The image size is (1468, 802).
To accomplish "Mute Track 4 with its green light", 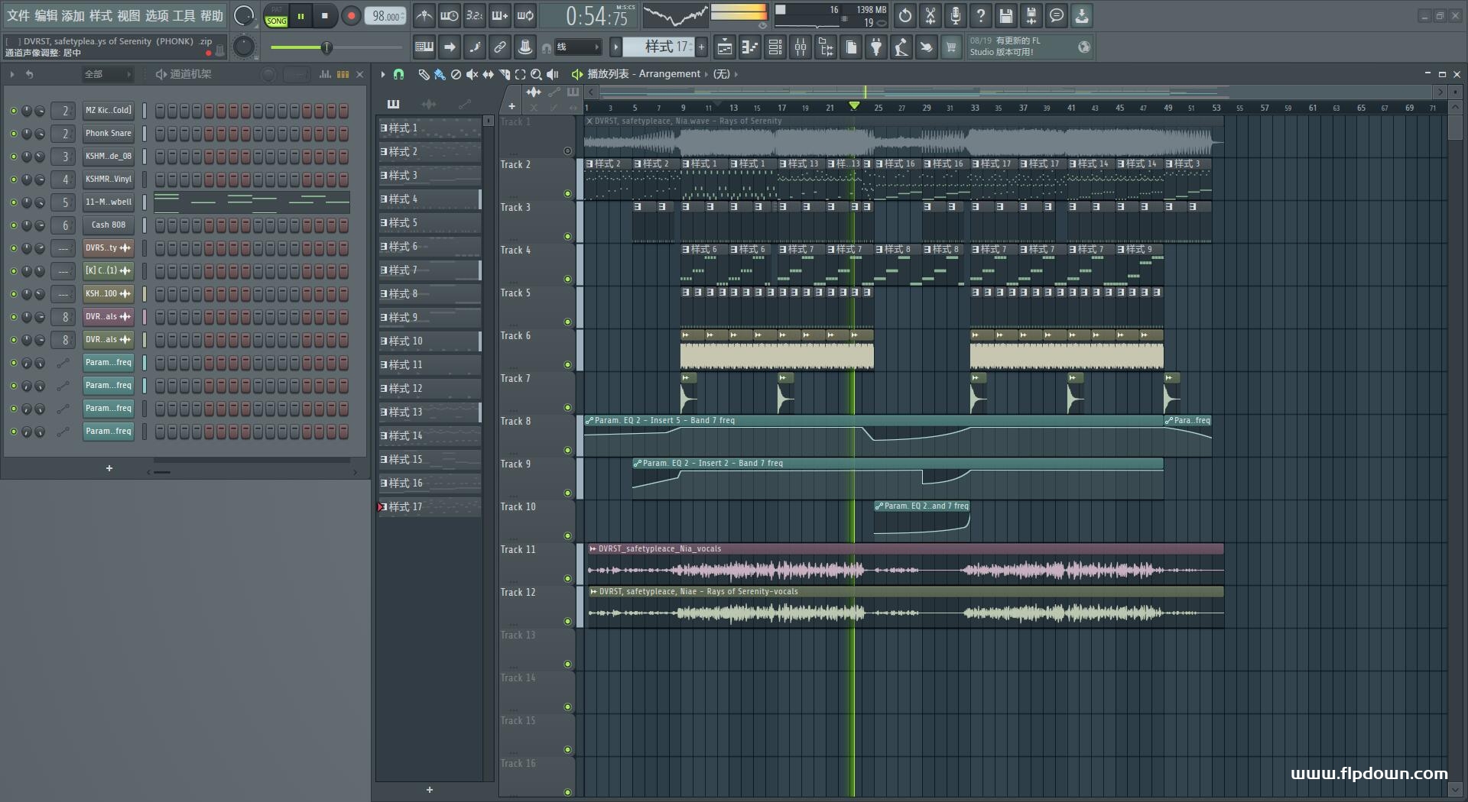I will coord(567,279).
